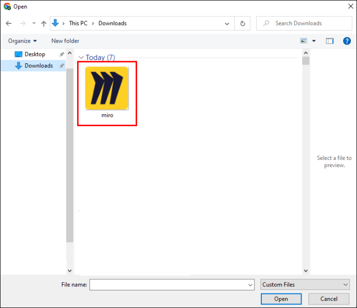This screenshot has width=357, height=308.
Task: Click the pin icon next to Desktop
Action: click(x=62, y=54)
